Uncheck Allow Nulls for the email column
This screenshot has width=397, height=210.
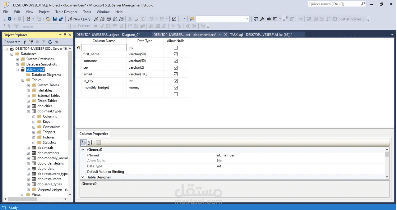point(175,74)
